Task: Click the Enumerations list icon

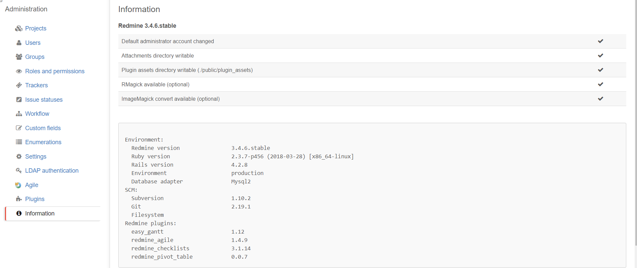Action: (x=19, y=142)
